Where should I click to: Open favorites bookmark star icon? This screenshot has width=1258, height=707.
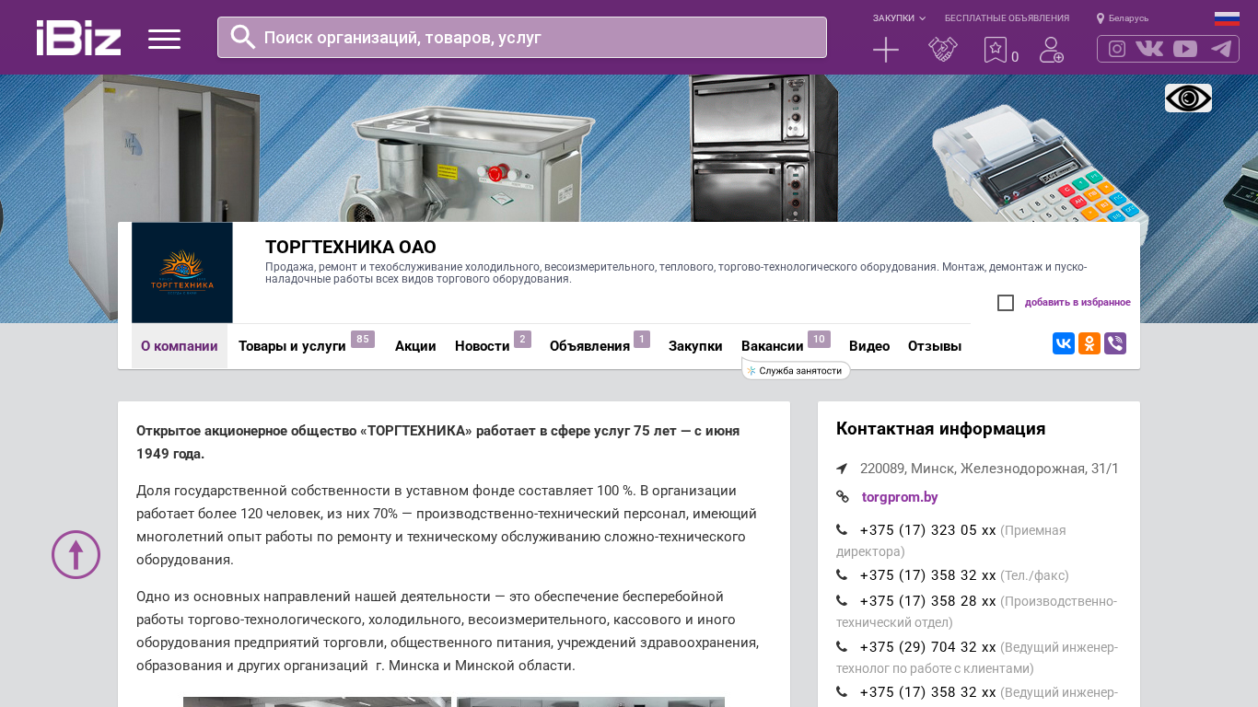996,50
